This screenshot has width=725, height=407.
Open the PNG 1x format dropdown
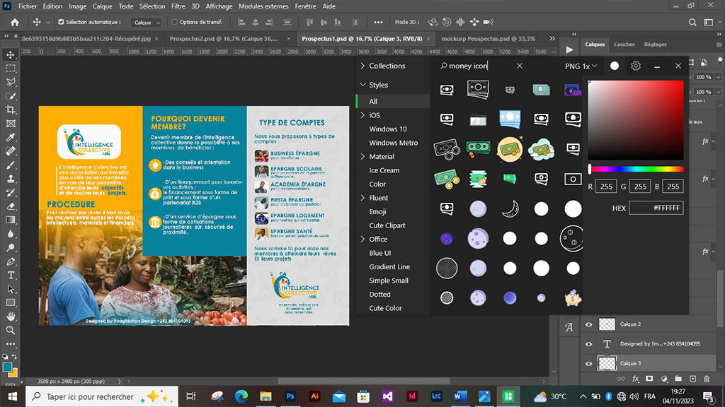[581, 66]
